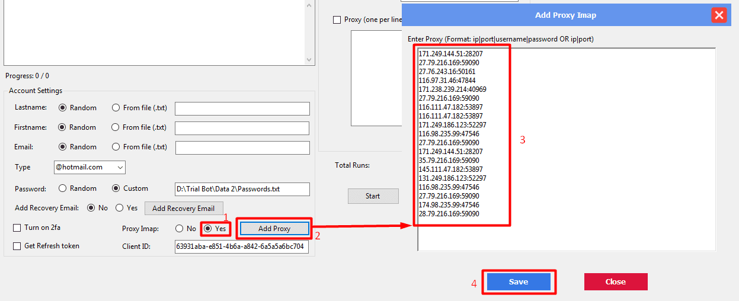Click the red Close button in the dialog

[616, 282]
